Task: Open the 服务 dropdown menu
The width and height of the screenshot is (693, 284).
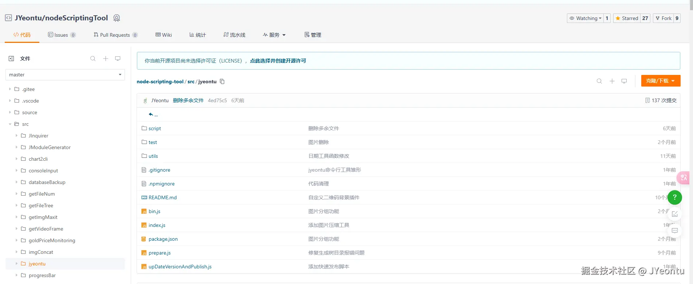Action: pos(274,35)
